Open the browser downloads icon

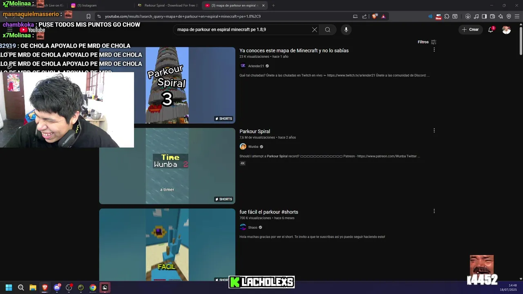coord(468,16)
